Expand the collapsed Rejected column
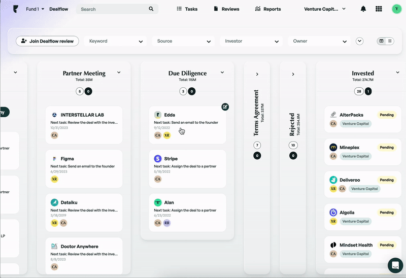Image resolution: width=406 pixels, height=278 pixels. pos(293,75)
